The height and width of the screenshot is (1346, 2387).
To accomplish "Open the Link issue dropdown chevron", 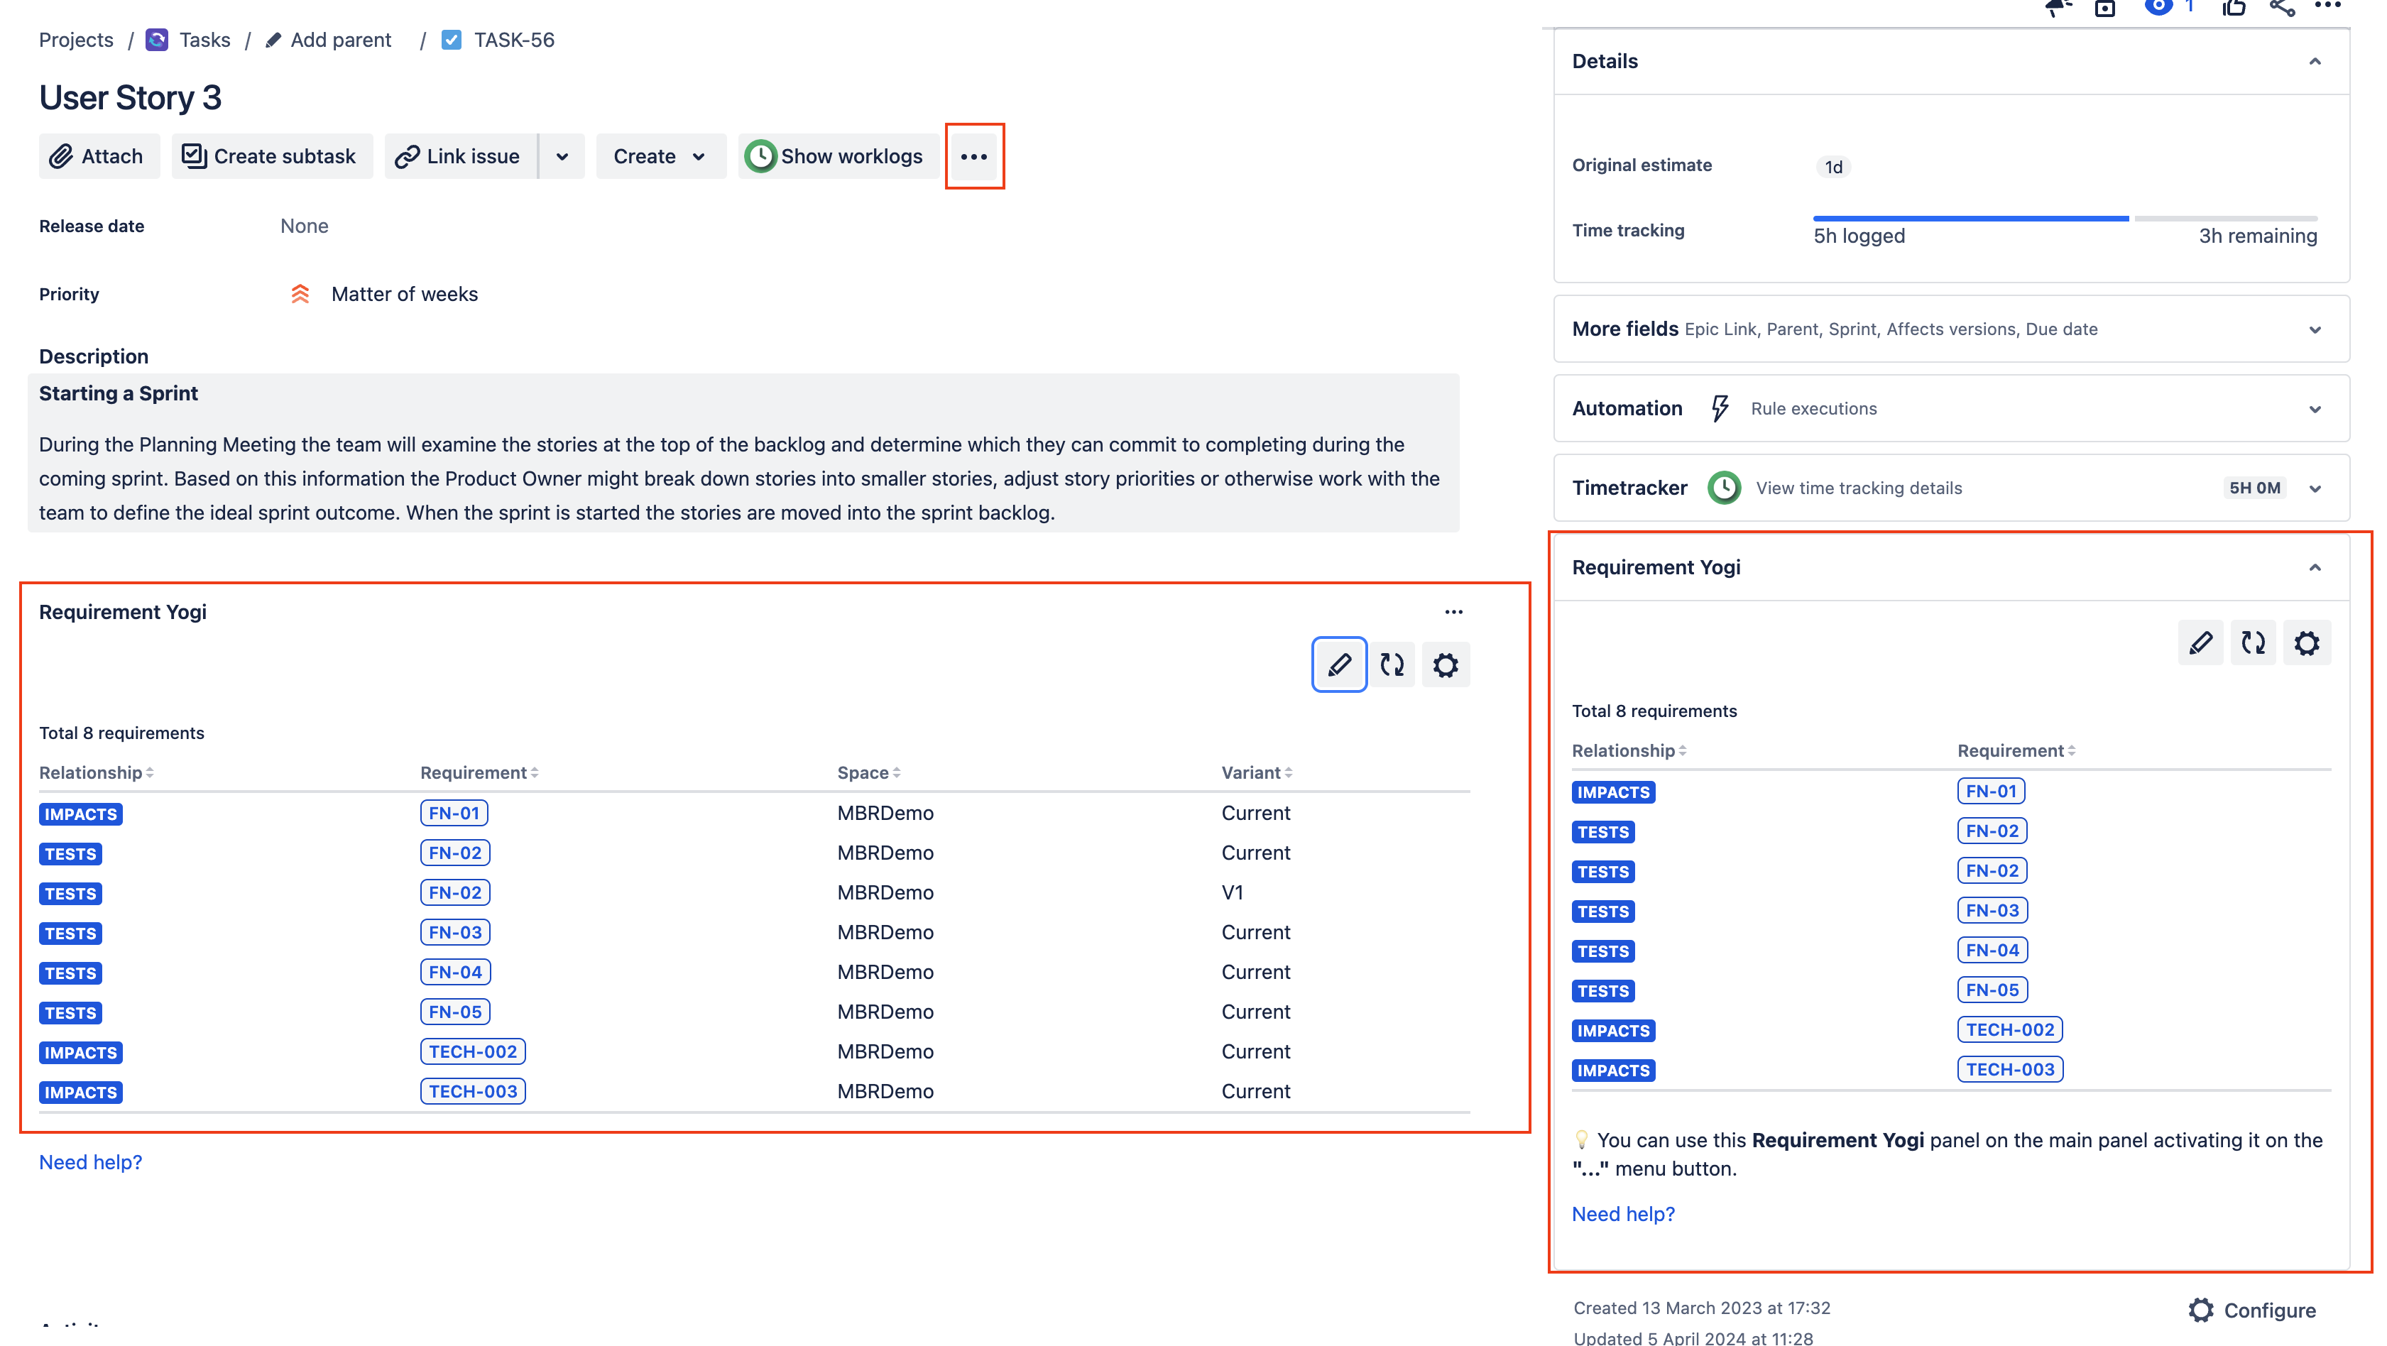I will 562,155.
